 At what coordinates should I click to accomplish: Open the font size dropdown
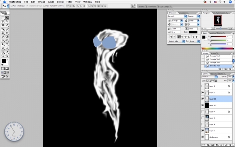click(181, 21)
